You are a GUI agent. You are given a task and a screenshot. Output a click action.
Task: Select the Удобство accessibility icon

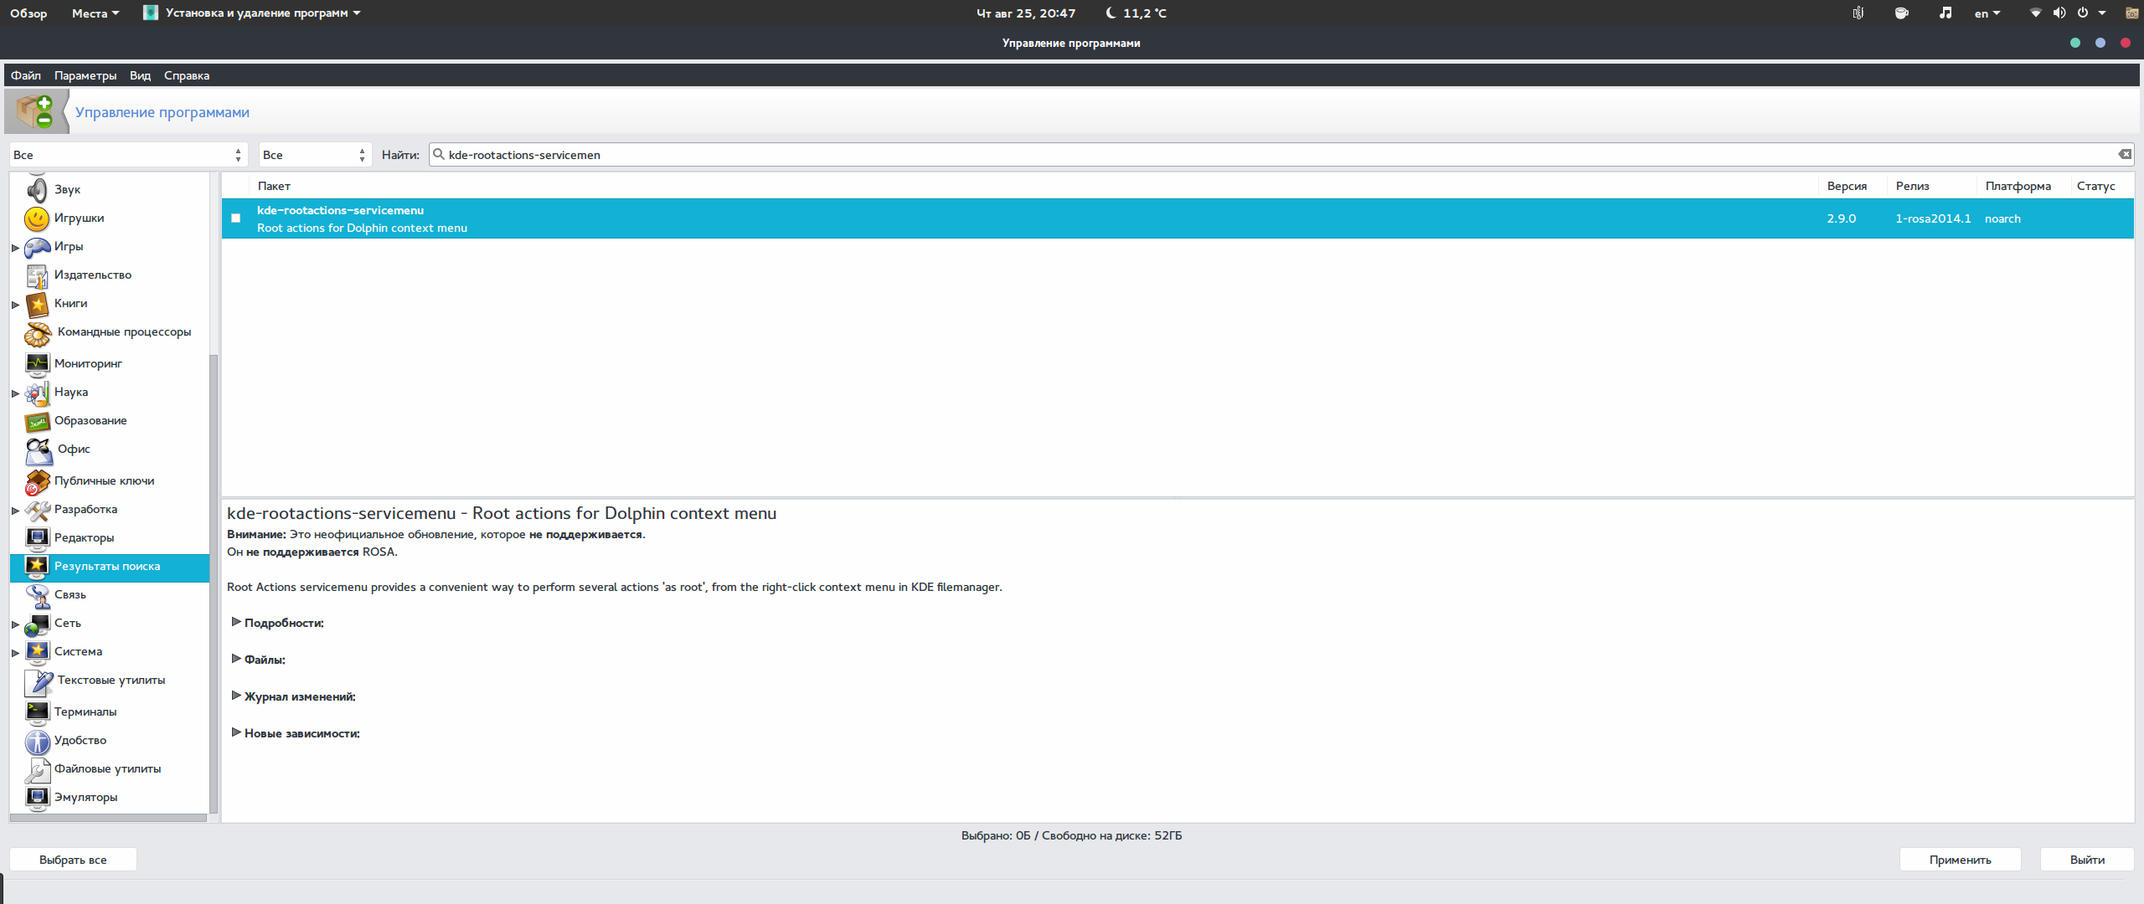[x=37, y=741]
